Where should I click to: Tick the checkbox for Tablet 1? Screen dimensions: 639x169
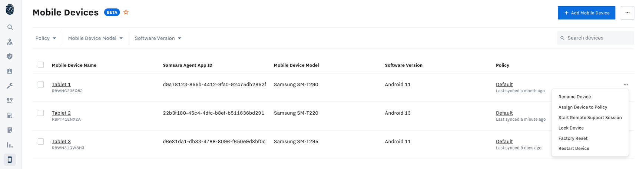pos(41,84)
